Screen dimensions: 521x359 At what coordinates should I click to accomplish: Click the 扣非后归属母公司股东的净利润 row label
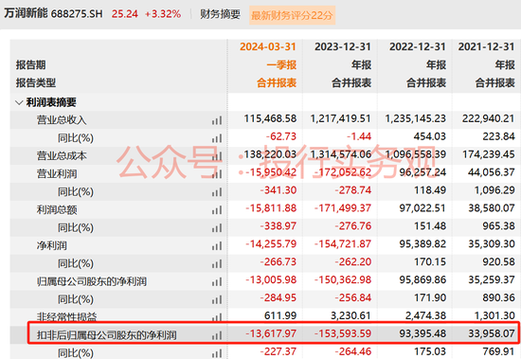click(x=106, y=335)
